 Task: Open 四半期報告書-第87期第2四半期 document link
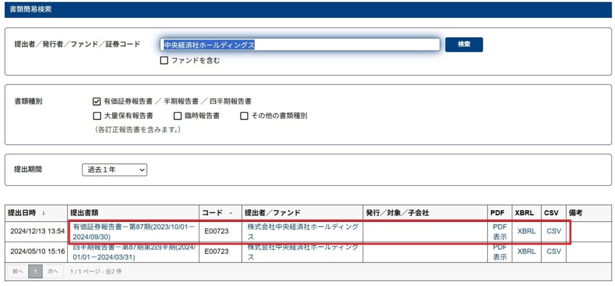point(134,252)
